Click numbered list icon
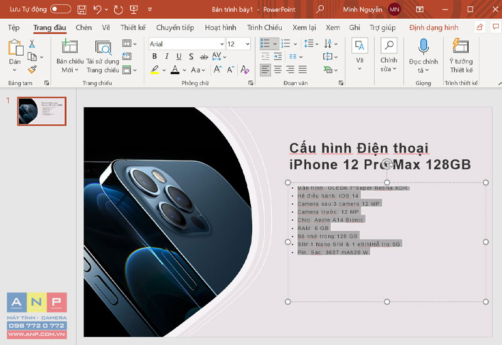502x345 pixels. [x=286, y=43]
